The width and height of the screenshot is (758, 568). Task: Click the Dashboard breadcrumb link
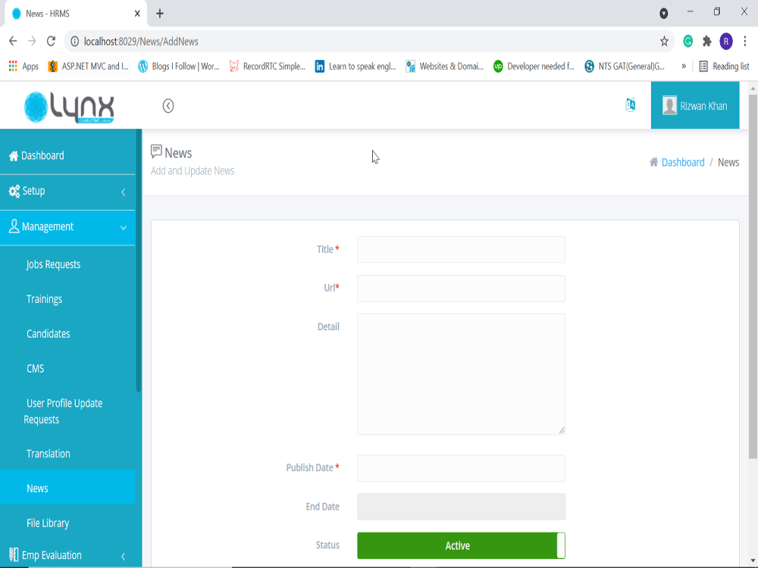683,162
